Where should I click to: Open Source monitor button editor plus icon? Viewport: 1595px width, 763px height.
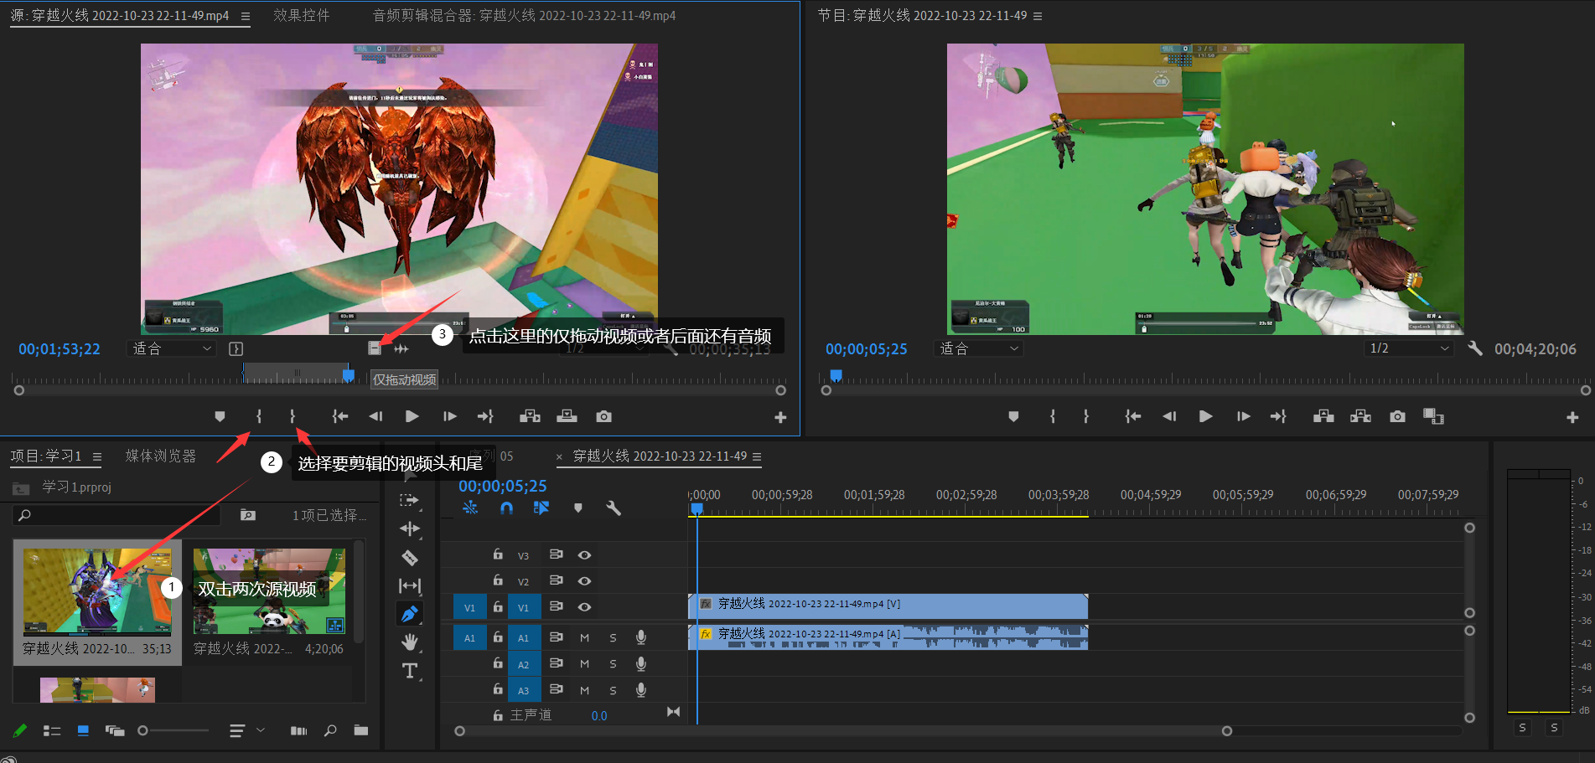pos(780,417)
